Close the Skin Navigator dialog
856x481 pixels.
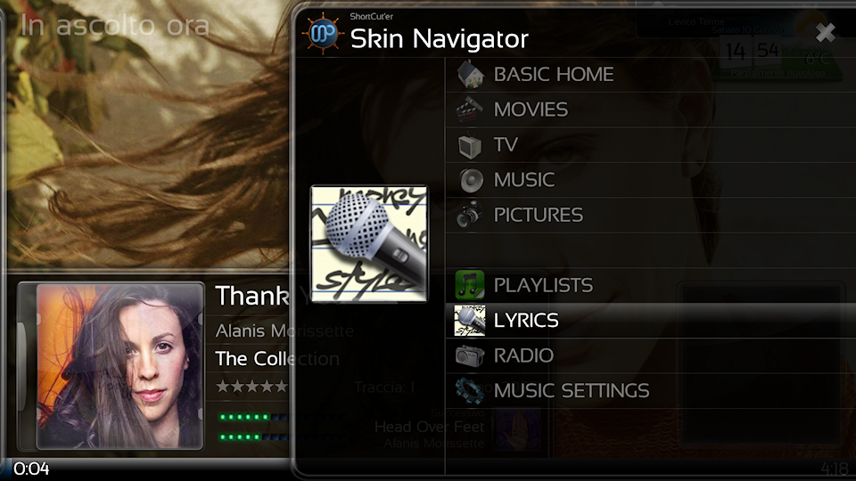(x=825, y=33)
